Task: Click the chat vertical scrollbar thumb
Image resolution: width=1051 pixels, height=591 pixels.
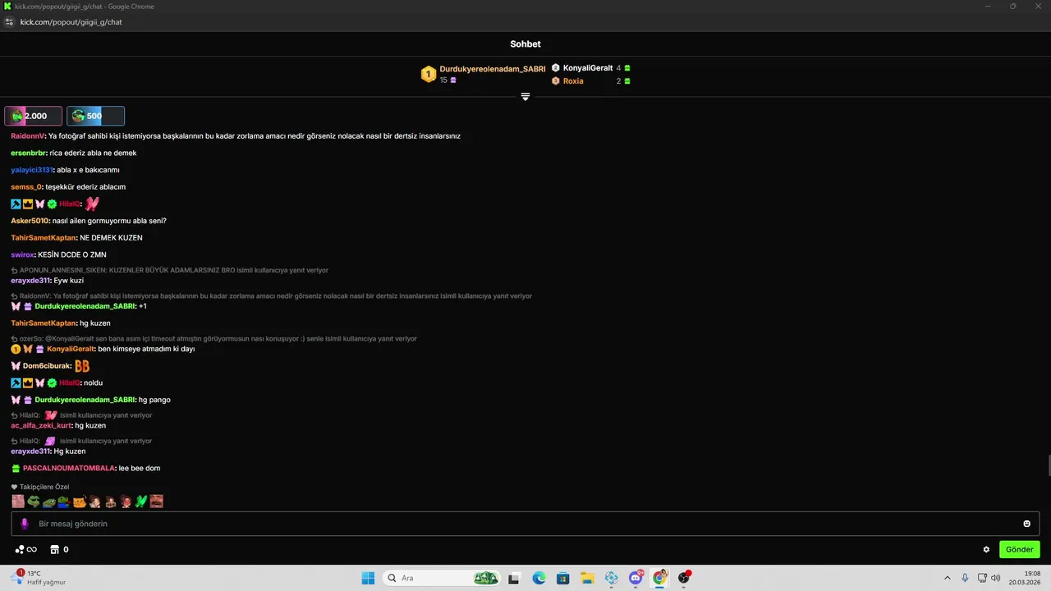Action: click(1048, 465)
